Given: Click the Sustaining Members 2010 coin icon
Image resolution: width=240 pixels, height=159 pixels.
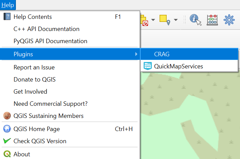Looking at the screenshot, I should [x=7, y=116].
